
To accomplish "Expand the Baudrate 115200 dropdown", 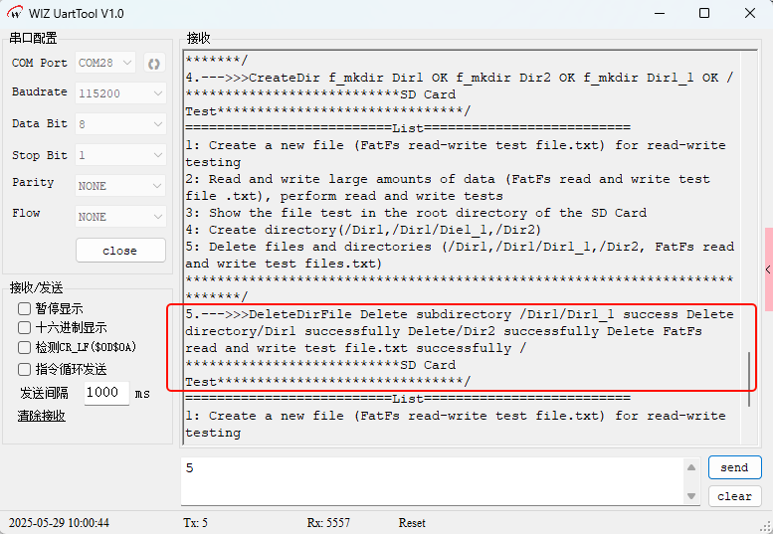I will (x=120, y=93).
